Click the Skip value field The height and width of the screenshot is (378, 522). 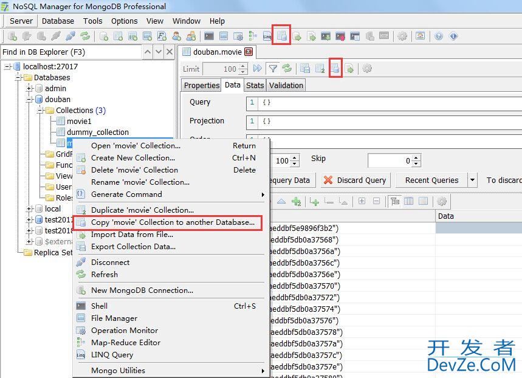click(x=390, y=161)
